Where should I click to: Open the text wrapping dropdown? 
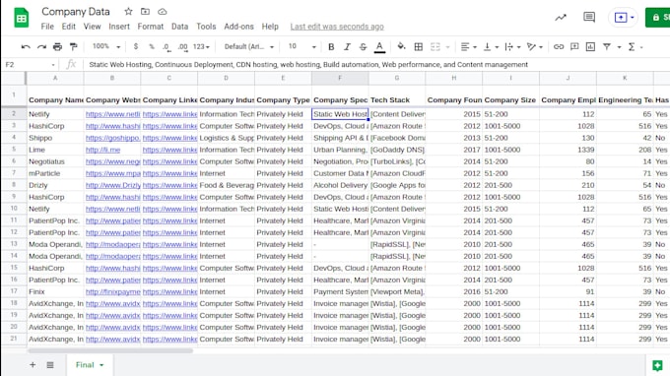512,46
